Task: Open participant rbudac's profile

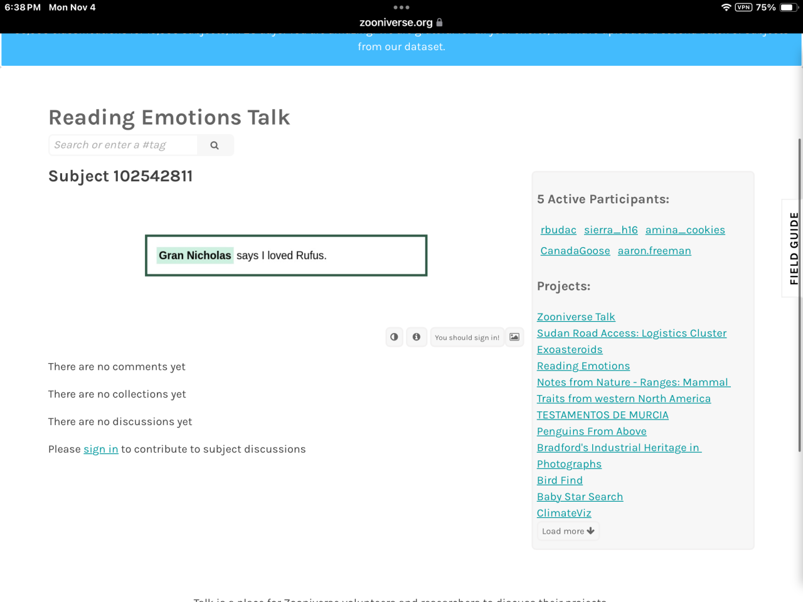Action: click(x=558, y=230)
